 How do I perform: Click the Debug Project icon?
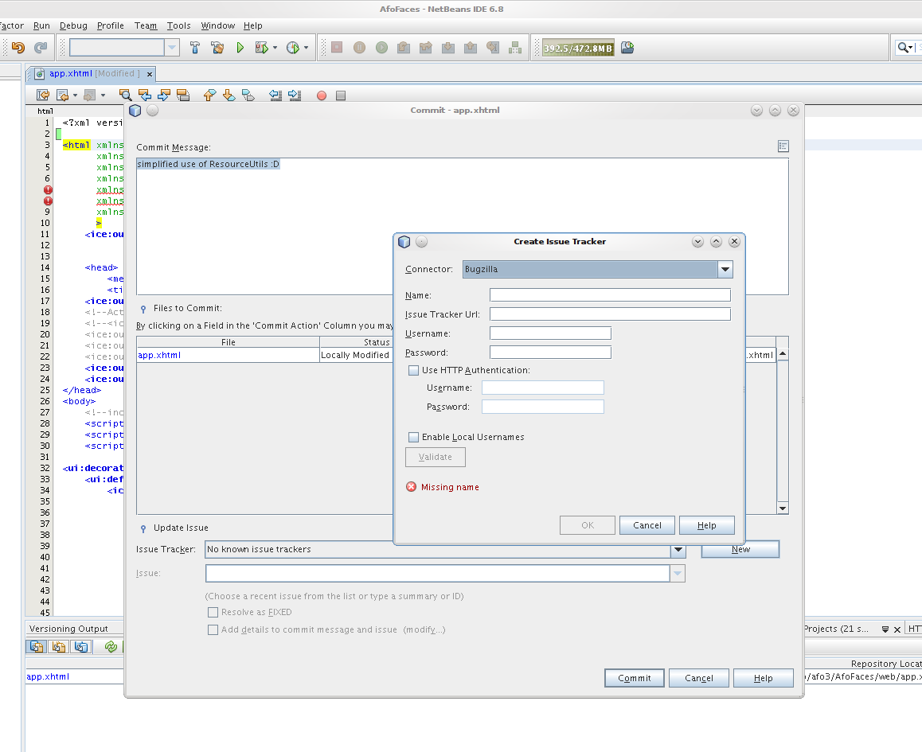point(261,48)
